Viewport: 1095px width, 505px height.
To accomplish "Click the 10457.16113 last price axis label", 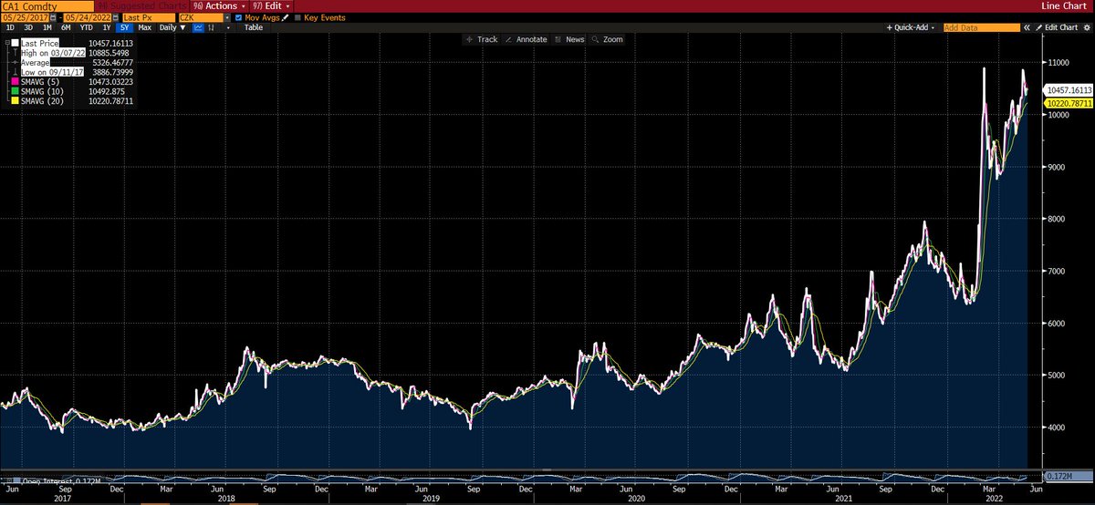I will [x=1067, y=90].
